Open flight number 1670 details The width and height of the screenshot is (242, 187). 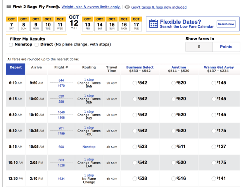coord(61,86)
